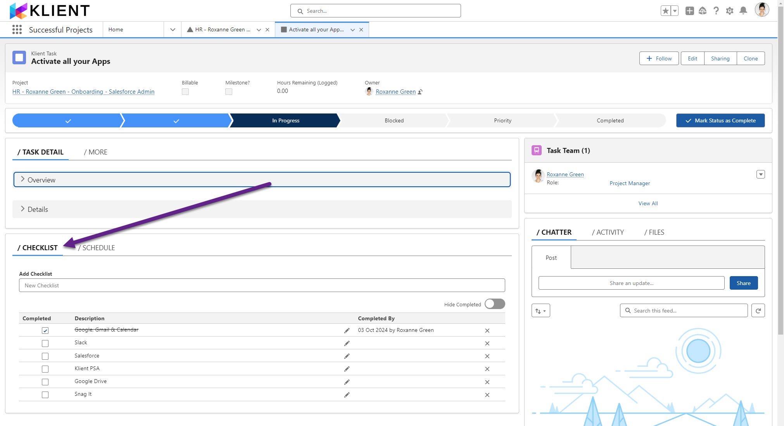Delete the Slack checklist item
784x426 pixels.
pos(487,344)
